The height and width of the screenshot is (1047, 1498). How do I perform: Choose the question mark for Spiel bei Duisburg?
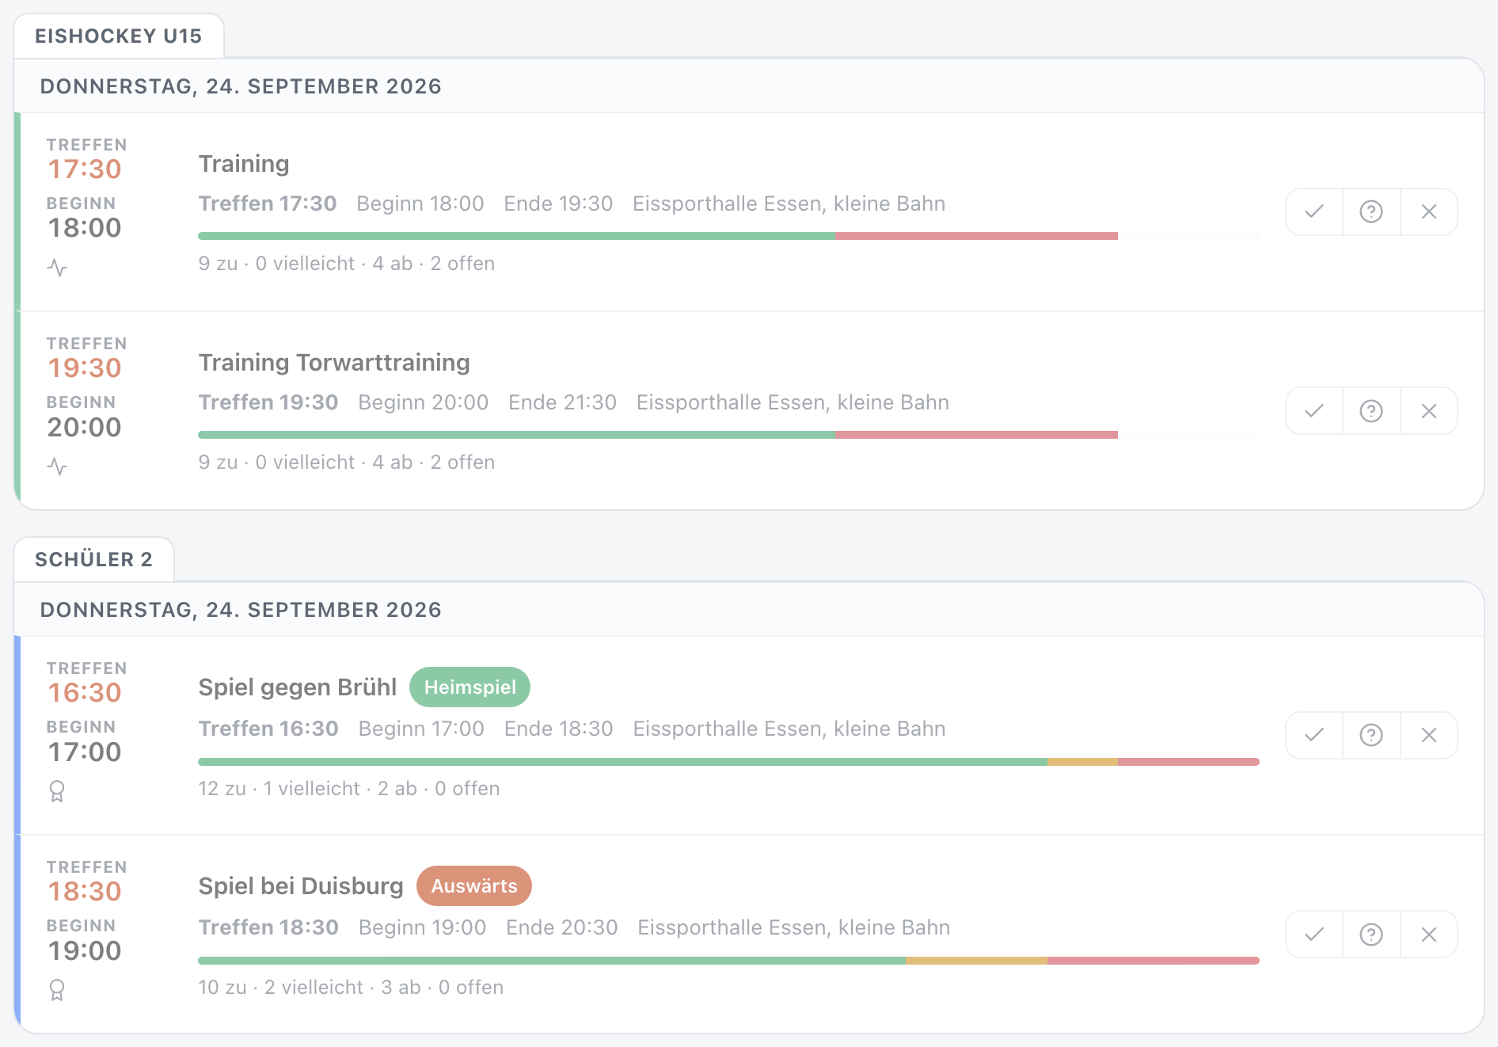(1371, 935)
